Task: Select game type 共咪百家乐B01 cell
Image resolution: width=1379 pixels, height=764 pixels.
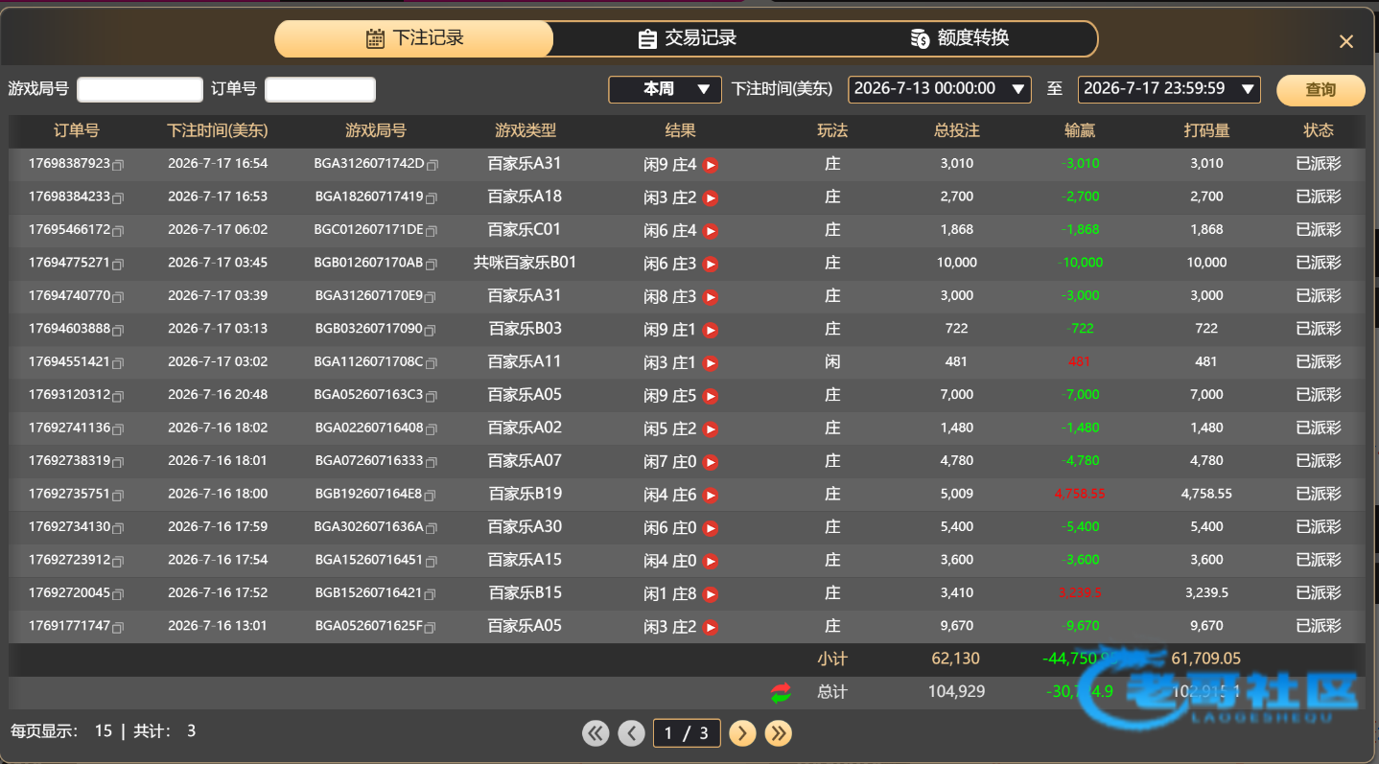Action: pyautogui.click(x=526, y=263)
